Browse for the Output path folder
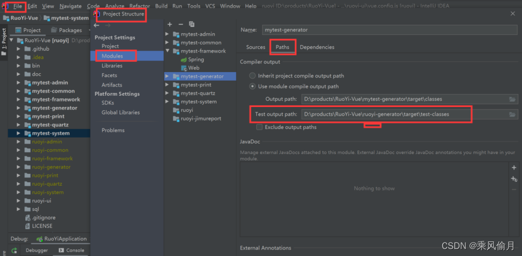Screen dimensions: 522x256 point(512,99)
